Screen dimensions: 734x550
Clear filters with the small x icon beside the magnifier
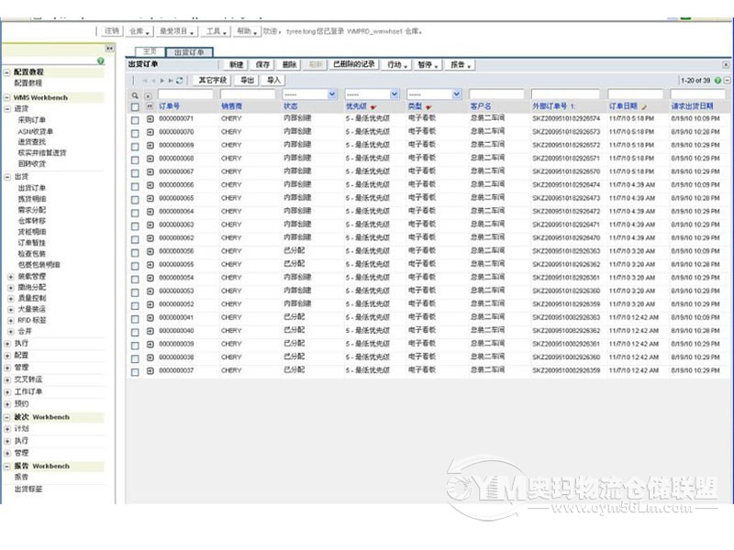click(x=148, y=95)
